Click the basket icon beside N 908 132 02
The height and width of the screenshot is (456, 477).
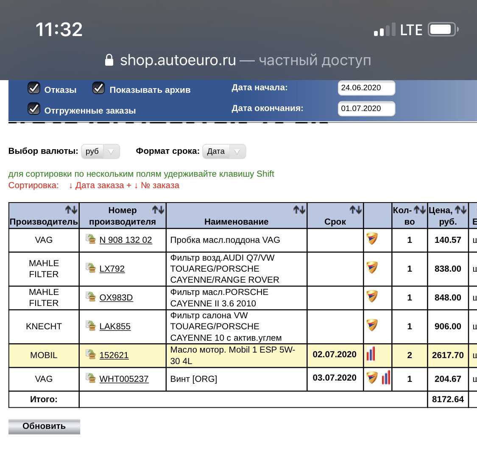click(90, 239)
